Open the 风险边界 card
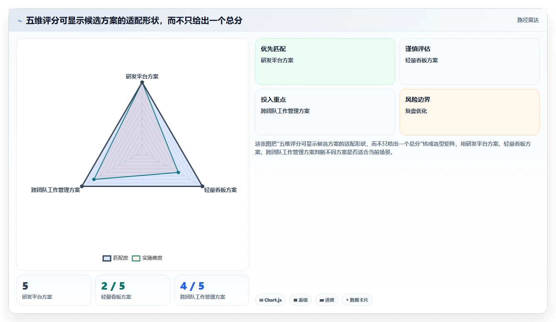Screen dimensions: 556x322 coord(469,112)
